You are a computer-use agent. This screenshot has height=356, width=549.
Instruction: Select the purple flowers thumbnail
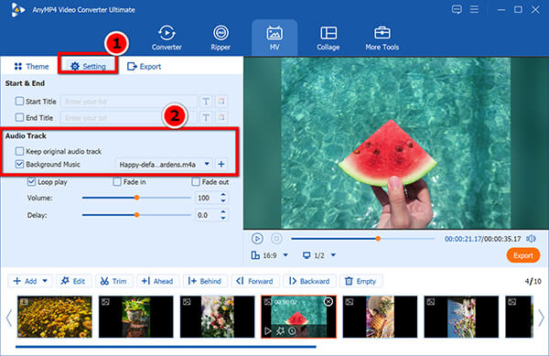coord(461,317)
